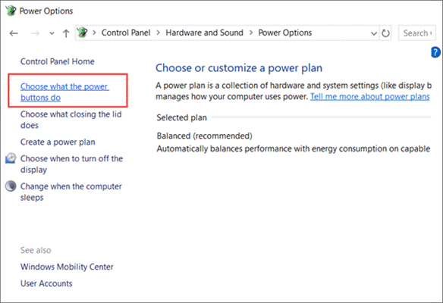
Task: Select the Balanced (recommended) plan text
Action: (205, 136)
